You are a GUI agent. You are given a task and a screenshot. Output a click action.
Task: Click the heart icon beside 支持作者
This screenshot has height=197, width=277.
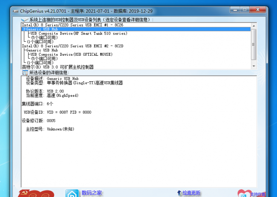pyautogui.click(x=244, y=194)
